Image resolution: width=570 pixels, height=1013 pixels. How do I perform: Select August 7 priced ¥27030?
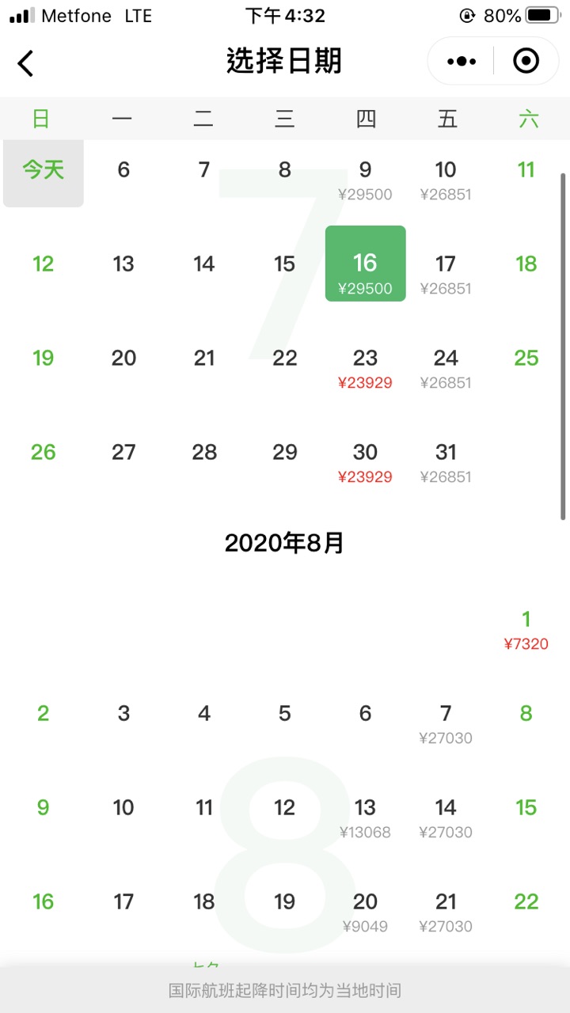pyautogui.click(x=446, y=724)
